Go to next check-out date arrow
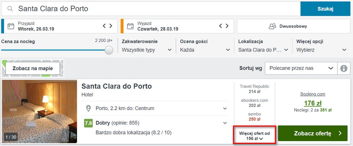This screenshot has width=353, height=146. tap(228, 26)
